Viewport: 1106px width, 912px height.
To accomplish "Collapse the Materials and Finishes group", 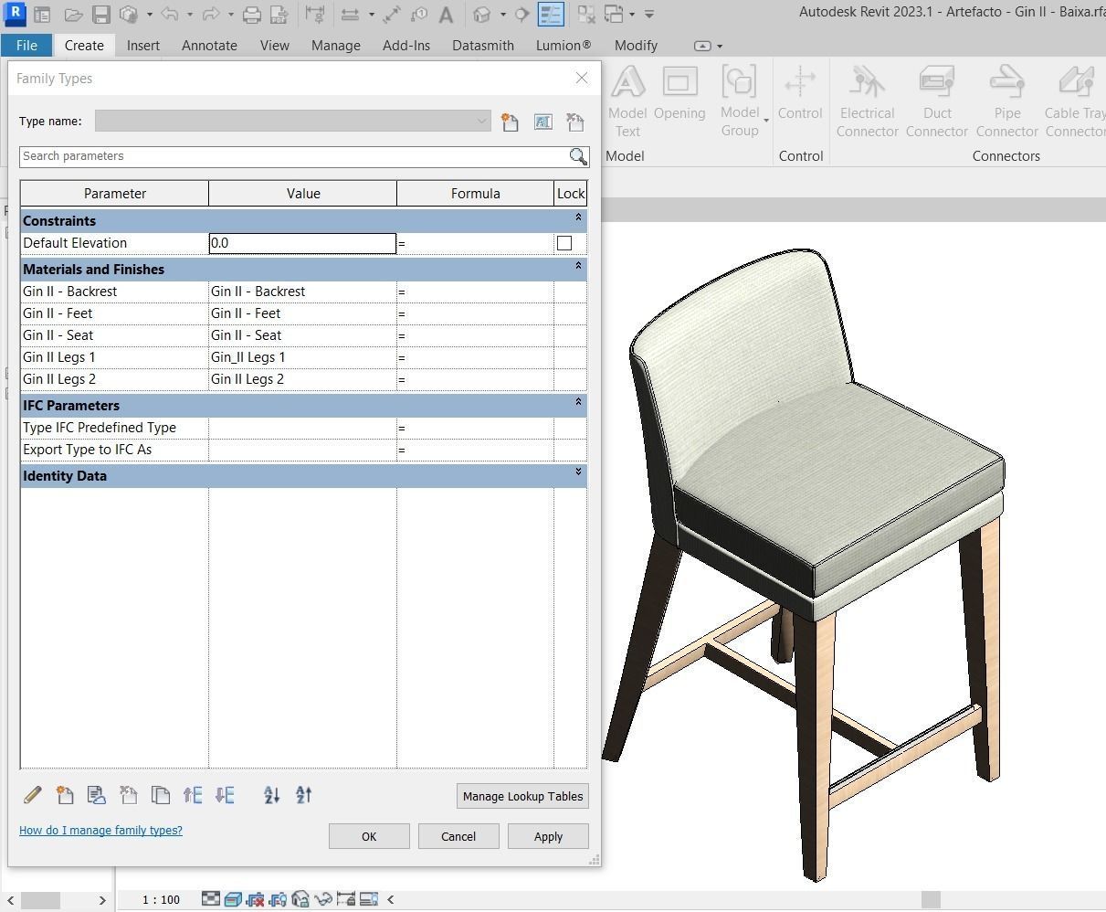I will point(578,267).
